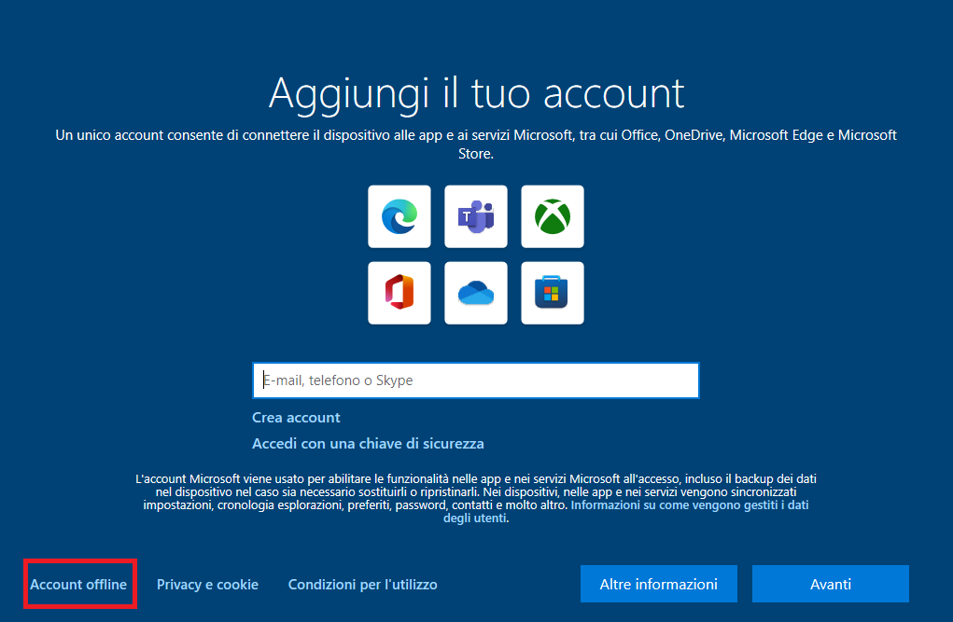Click the Microsoft Store icon tile

tap(553, 294)
